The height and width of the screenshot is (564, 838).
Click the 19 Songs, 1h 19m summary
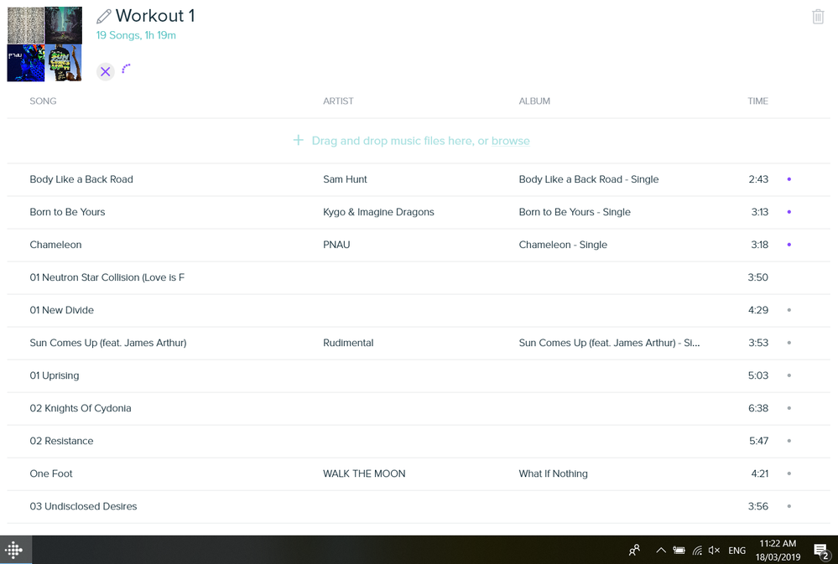pos(136,35)
